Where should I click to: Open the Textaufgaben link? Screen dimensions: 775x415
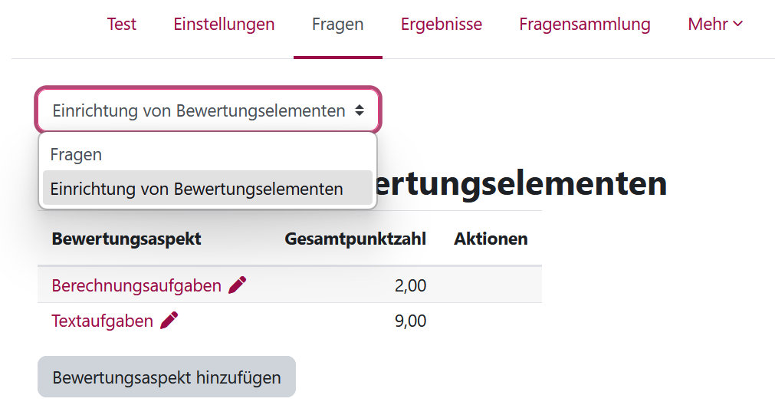tap(102, 321)
